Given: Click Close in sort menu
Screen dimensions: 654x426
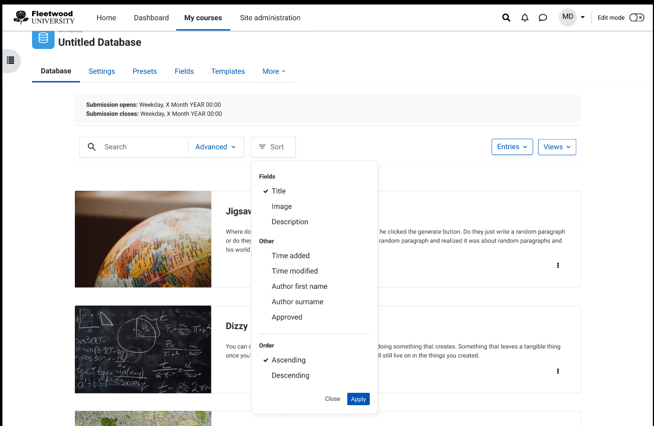Looking at the screenshot, I should (333, 399).
